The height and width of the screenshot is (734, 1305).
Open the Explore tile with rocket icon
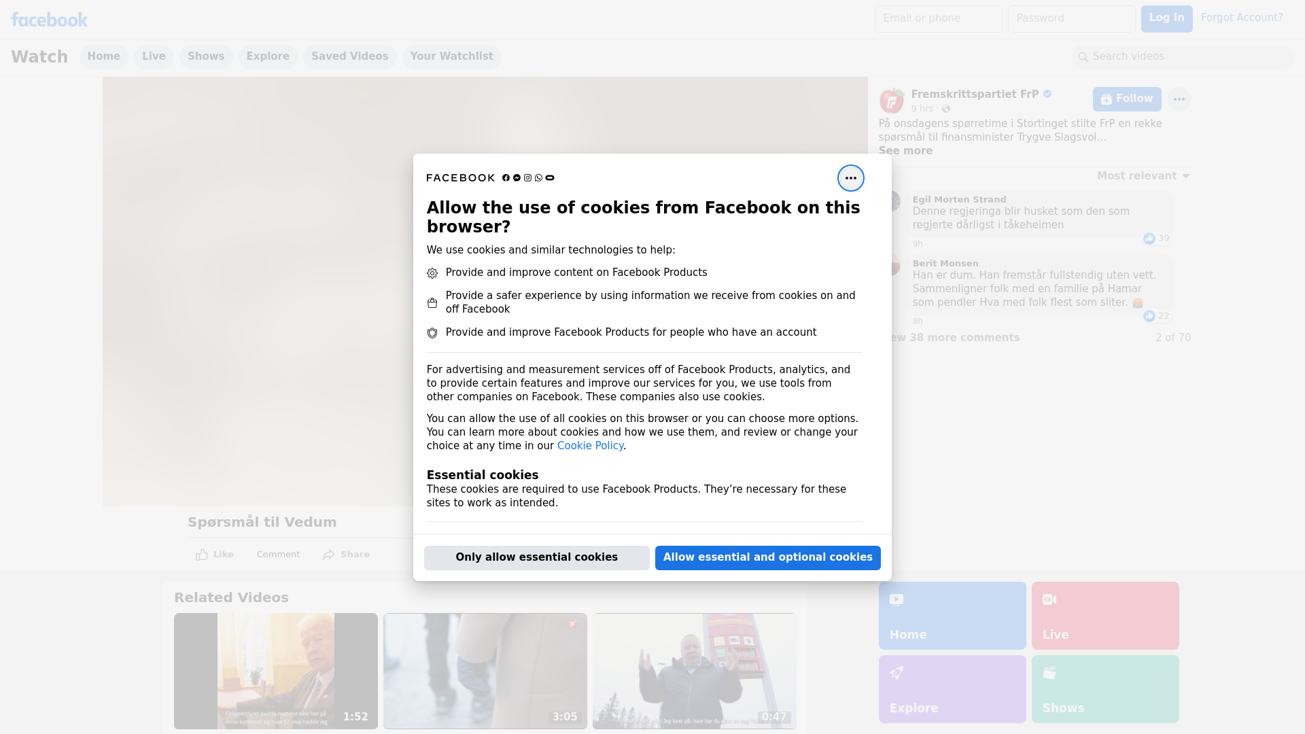pos(952,688)
